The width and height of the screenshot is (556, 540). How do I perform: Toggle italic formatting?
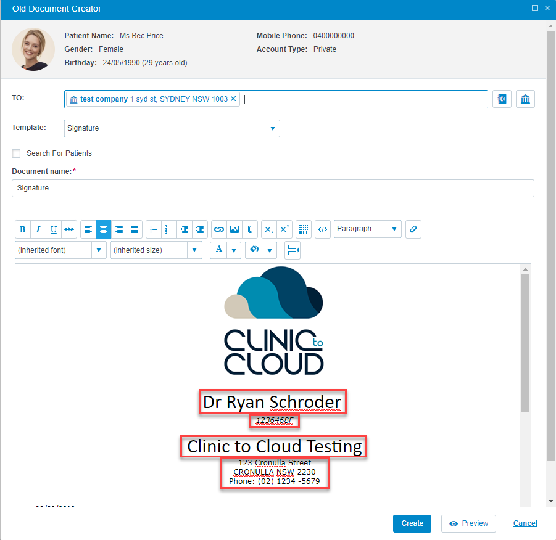pos(38,229)
